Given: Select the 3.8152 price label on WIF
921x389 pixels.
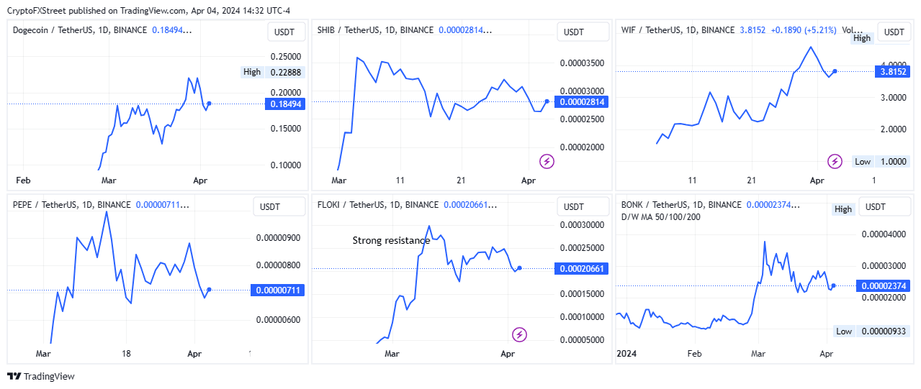Looking at the screenshot, I should click(x=894, y=71).
